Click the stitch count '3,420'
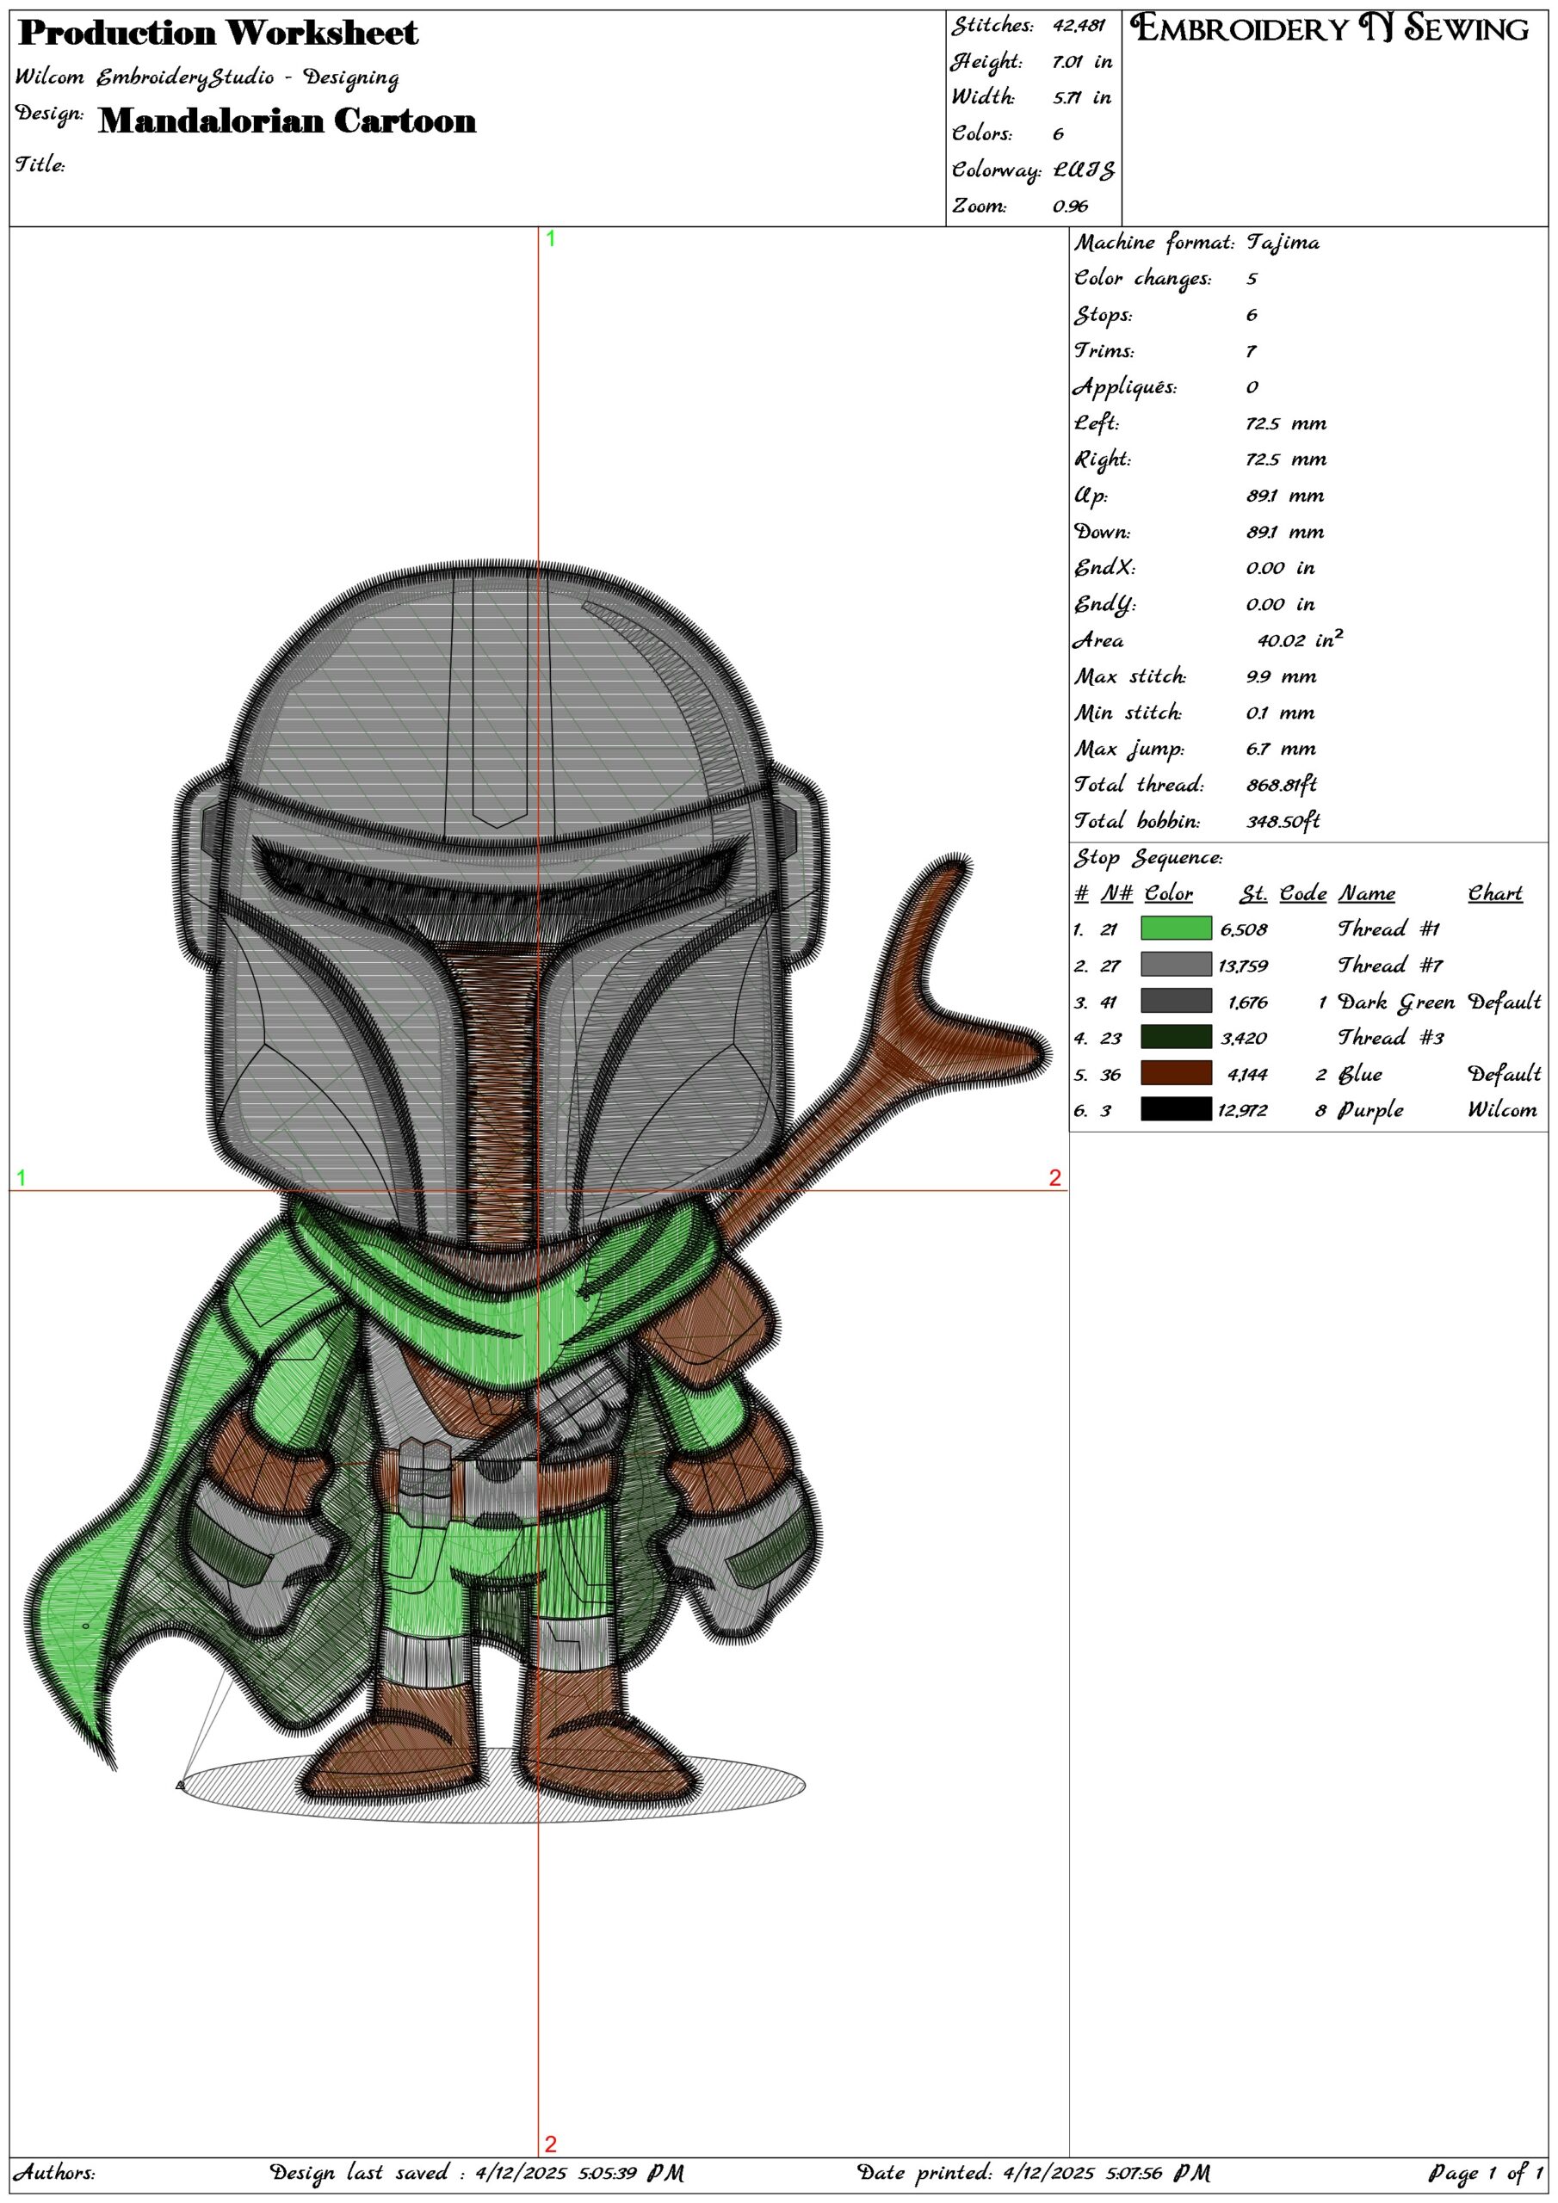The height and width of the screenshot is (2203, 1558). click(1244, 1037)
